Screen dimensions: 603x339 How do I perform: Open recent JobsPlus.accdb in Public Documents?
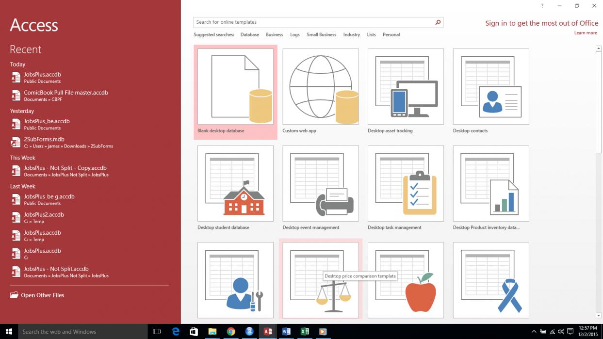point(89,78)
